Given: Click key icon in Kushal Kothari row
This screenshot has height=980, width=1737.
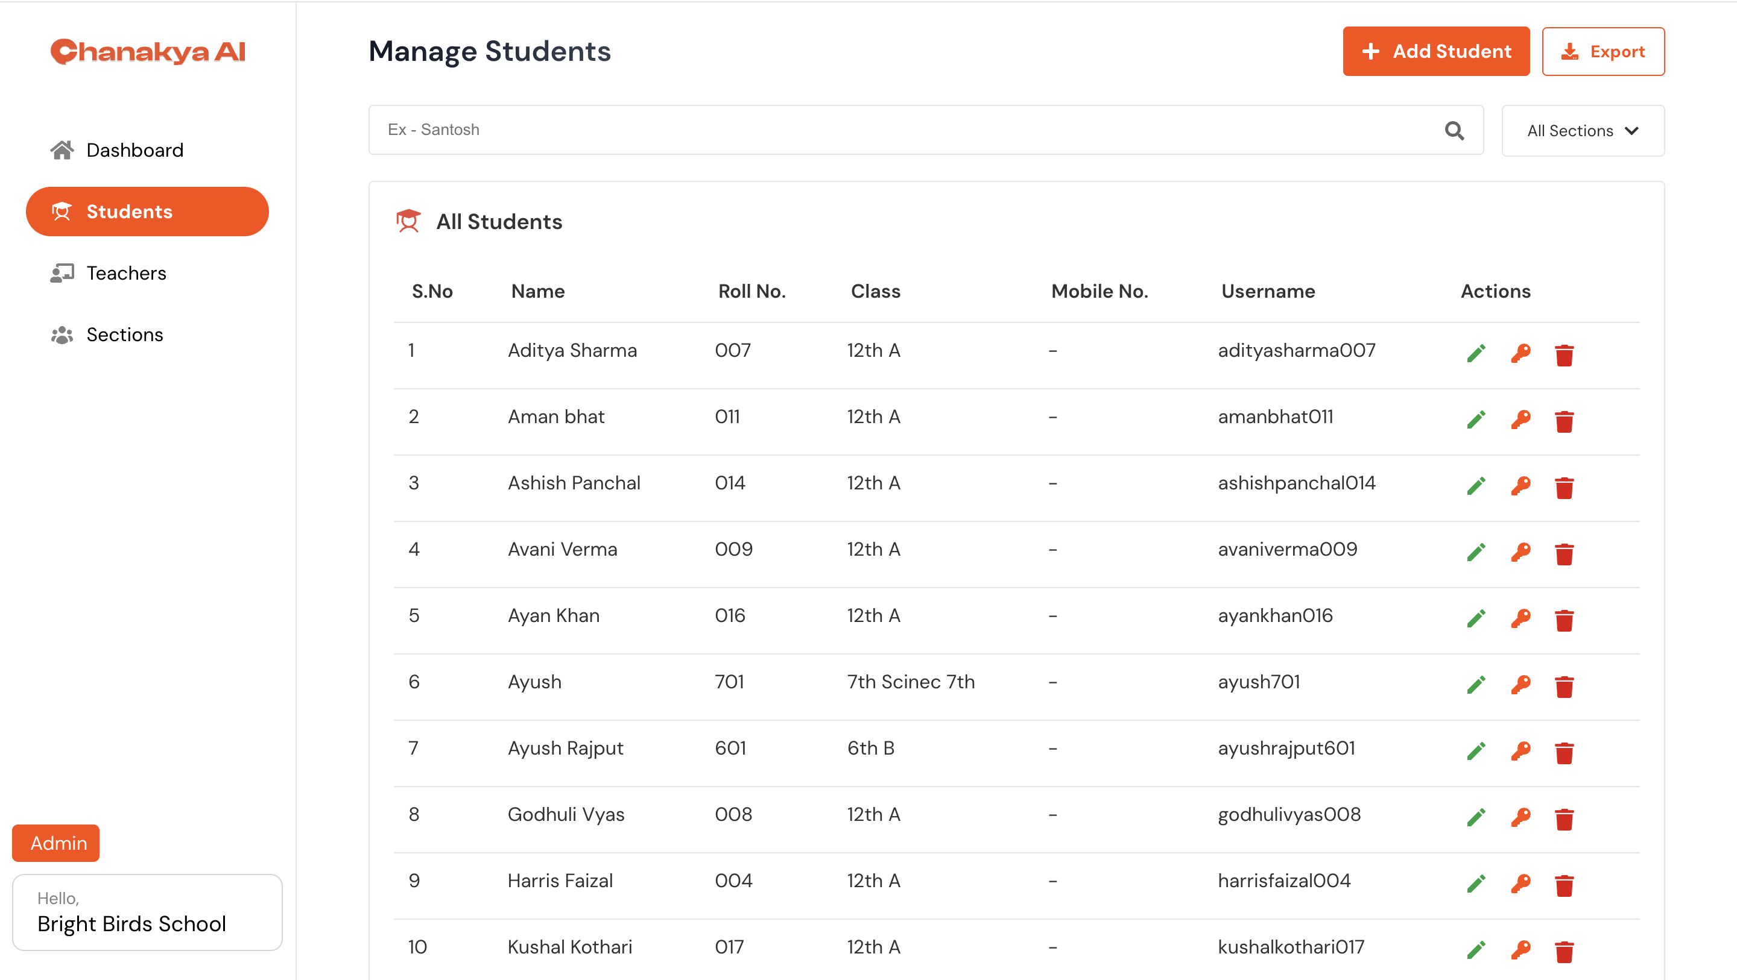Looking at the screenshot, I should [x=1520, y=950].
